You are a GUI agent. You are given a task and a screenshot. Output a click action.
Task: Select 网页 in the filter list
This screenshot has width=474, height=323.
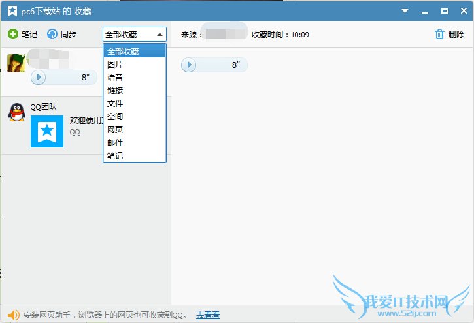click(x=135, y=129)
